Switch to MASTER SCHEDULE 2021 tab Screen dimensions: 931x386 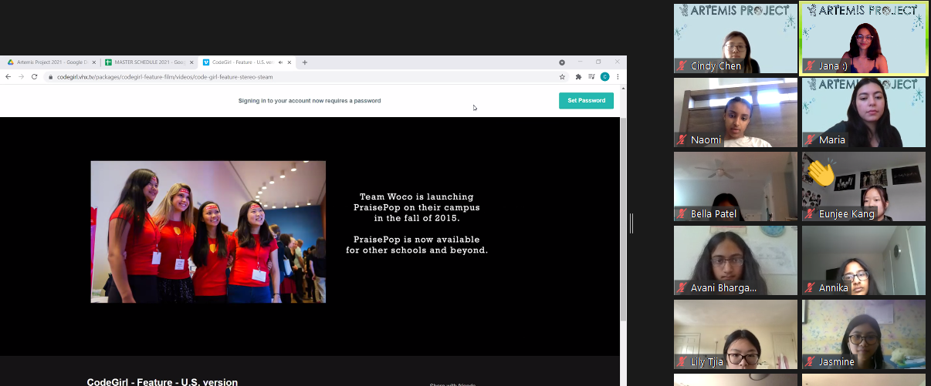coord(149,62)
